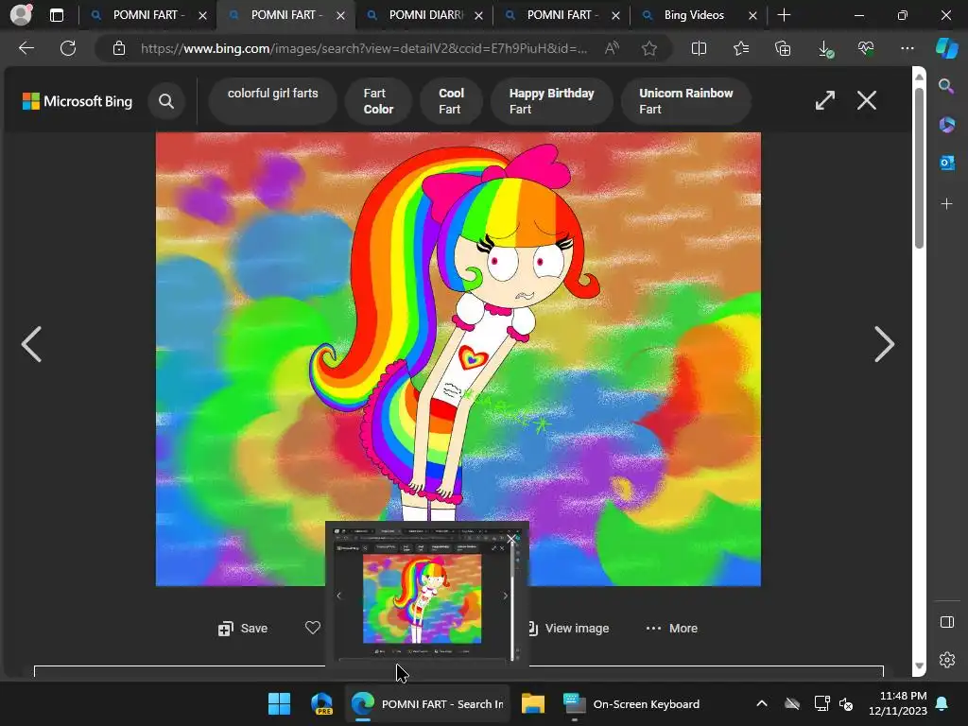Select the fourth POMNI FART tab
The width and height of the screenshot is (968, 726).
coord(562,15)
